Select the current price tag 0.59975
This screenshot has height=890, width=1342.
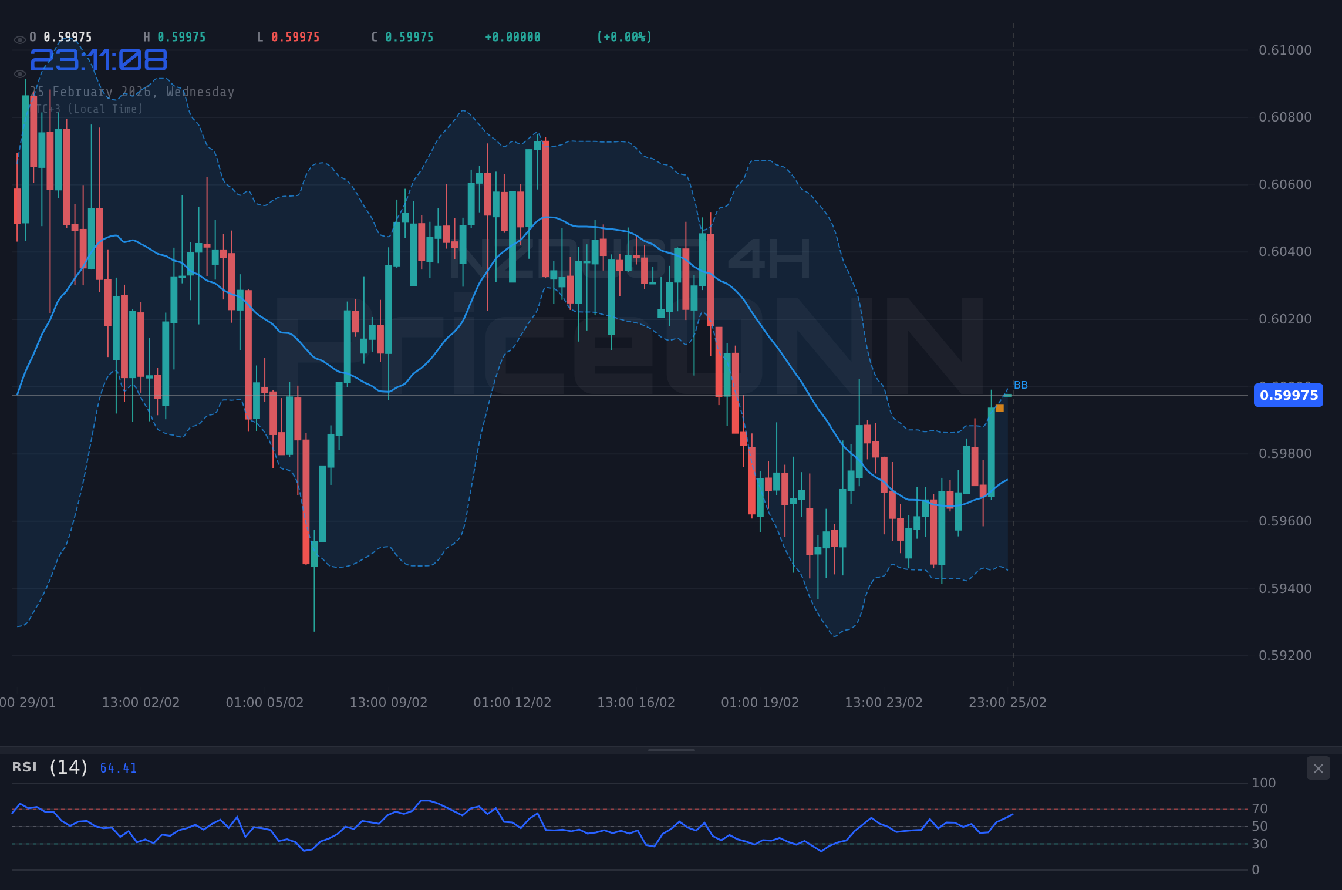pyautogui.click(x=1288, y=395)
